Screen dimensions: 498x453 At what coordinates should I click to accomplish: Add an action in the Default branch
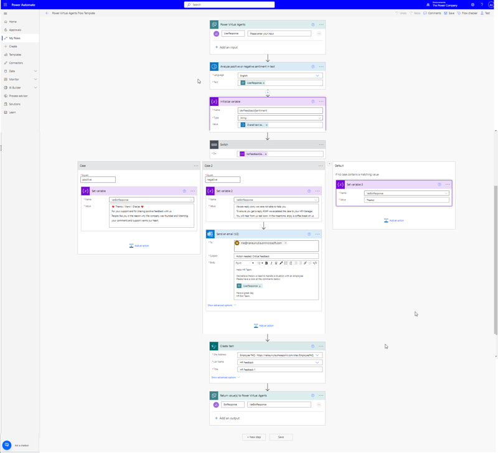394,220
